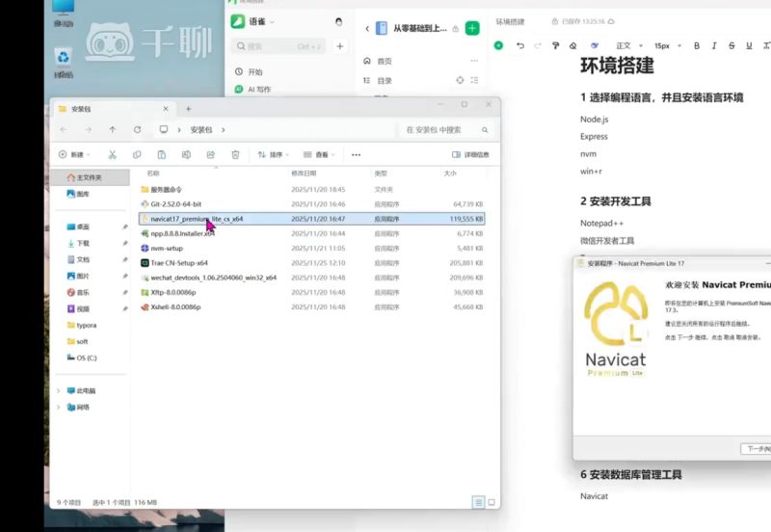Select Trae CN-Setup-x64 file
Image resolution: width=771 pixels, height=532 pixels.
point(311,263)
